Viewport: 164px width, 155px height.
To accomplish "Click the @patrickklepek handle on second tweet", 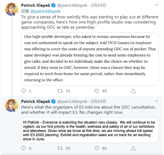I will [x=72, y=102].
